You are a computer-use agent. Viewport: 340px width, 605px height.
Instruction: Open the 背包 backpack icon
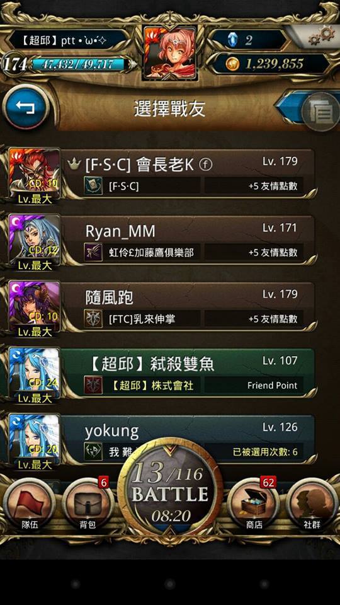[x=88, y=505]
